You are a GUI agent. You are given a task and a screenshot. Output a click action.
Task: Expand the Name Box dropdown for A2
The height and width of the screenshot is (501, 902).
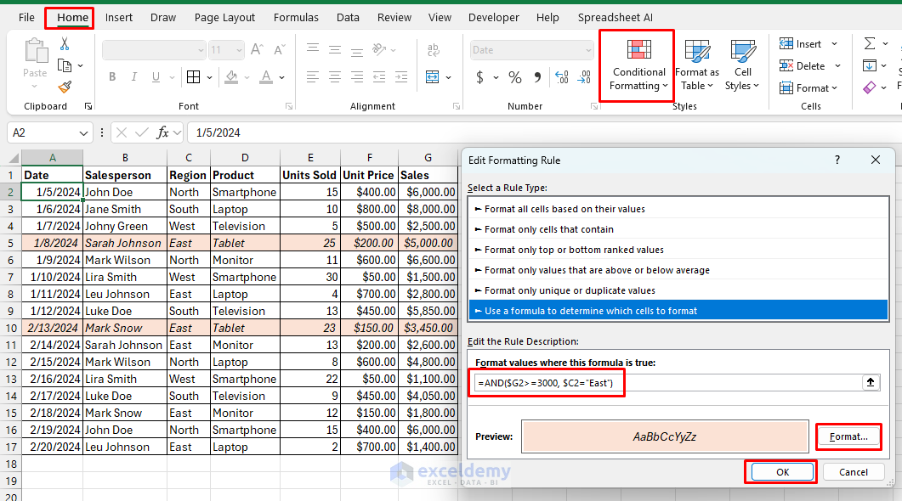[83, 133]
